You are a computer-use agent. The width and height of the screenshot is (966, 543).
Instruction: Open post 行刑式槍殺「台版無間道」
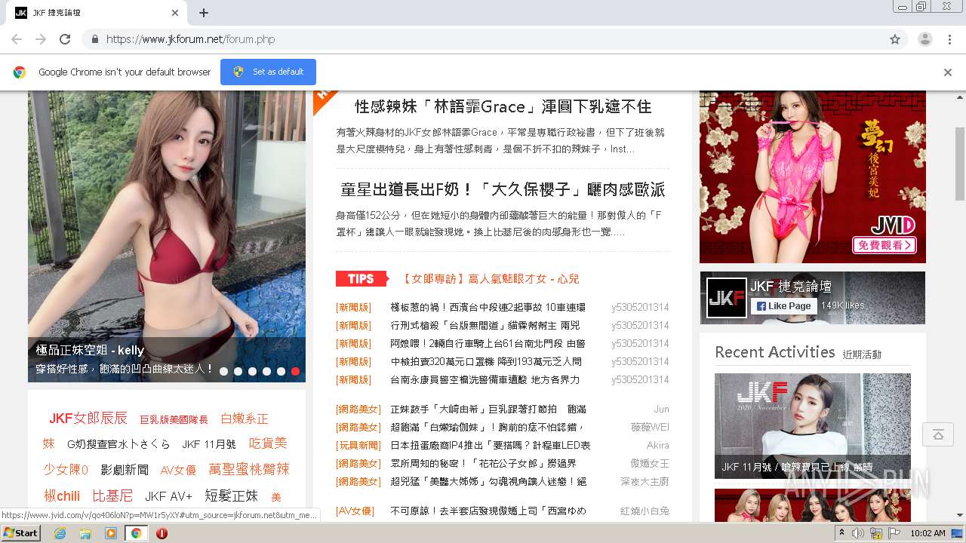(x=485, y=326)
